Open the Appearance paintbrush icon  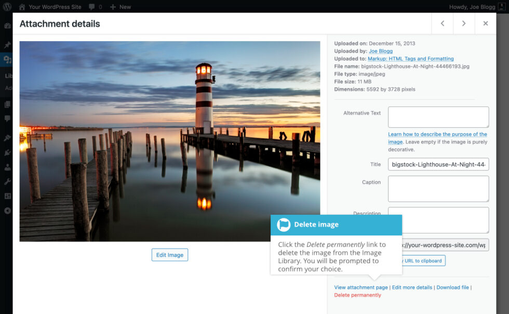7,137
